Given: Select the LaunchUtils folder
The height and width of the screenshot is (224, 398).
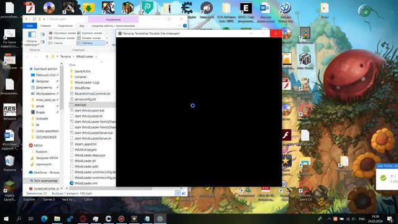Looking at the screenshot, I should point(80,72).
